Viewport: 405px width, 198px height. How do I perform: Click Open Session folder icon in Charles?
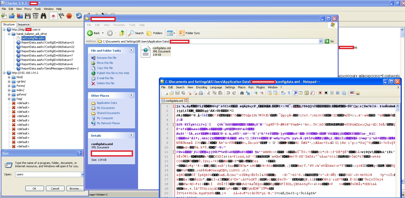pyautogui.click(x=12, y=16)
